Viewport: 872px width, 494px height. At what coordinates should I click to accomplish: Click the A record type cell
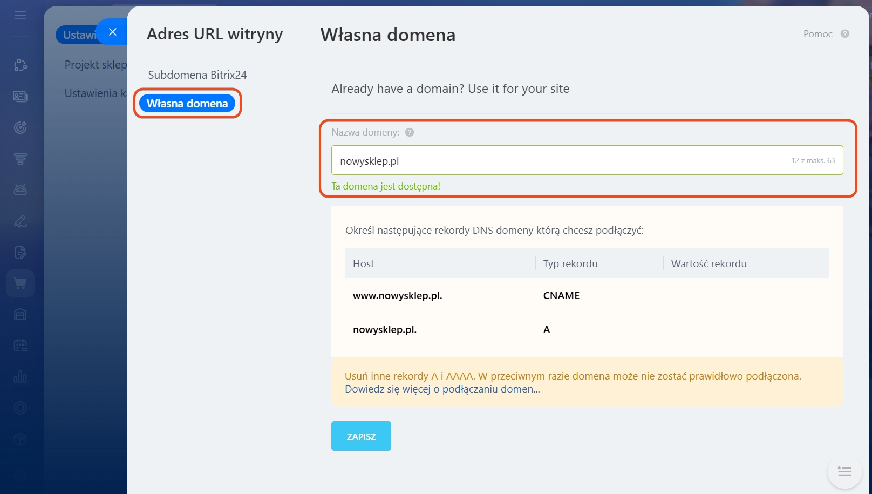[547, 330]
